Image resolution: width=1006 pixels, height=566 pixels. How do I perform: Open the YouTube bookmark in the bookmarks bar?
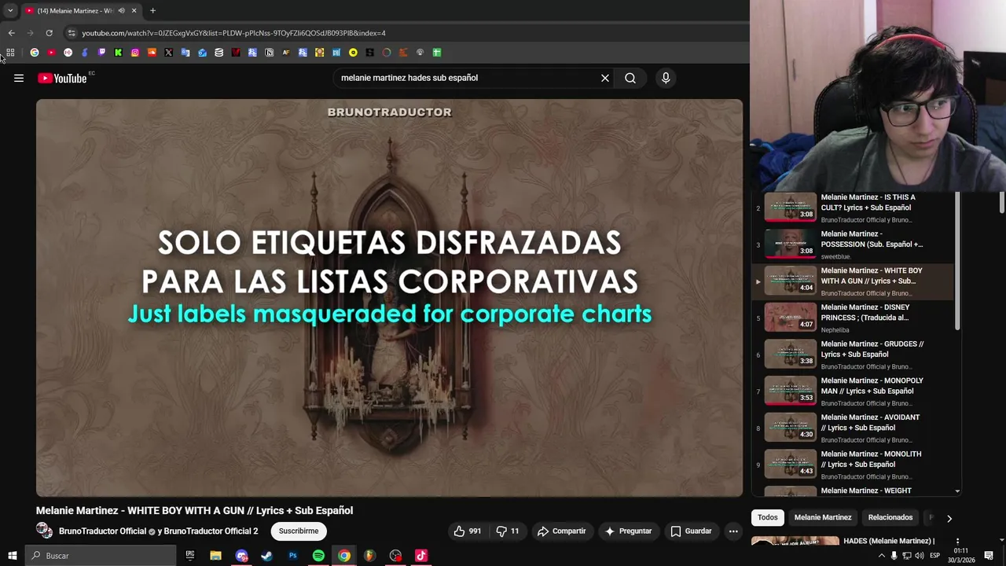click(x=51, y=53)
